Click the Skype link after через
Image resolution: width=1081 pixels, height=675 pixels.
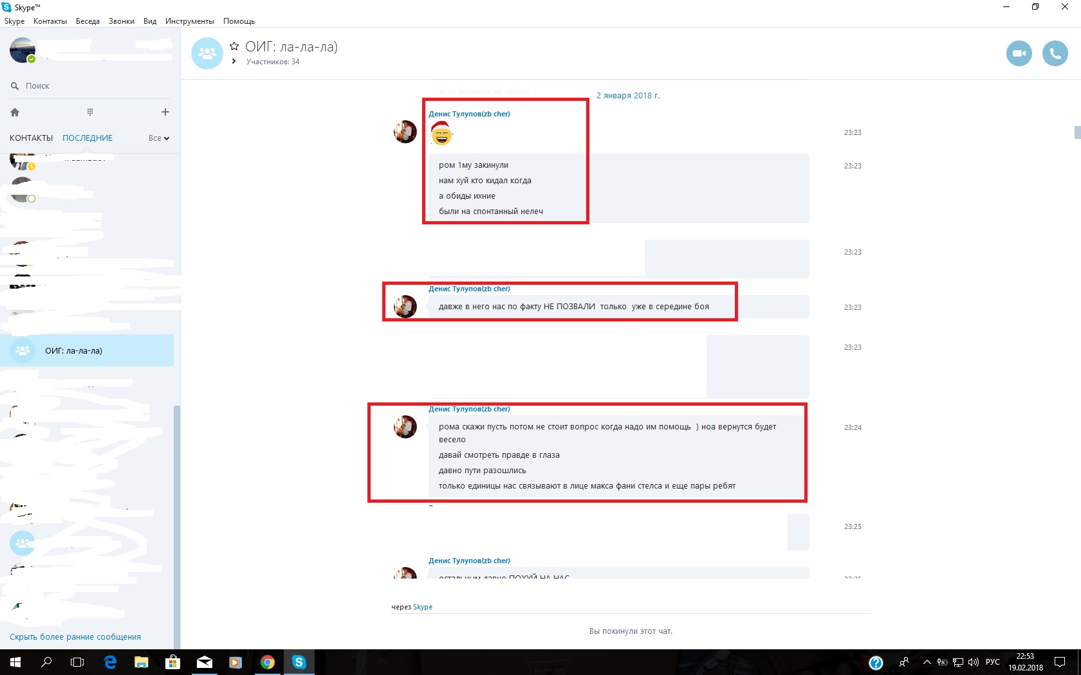423,607
